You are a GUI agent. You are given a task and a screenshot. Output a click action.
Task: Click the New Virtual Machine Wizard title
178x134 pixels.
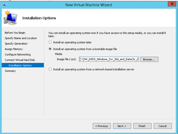click(89, 5)
